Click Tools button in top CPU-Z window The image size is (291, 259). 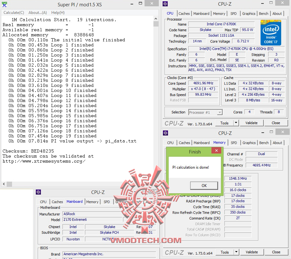(x=224, y=123)
